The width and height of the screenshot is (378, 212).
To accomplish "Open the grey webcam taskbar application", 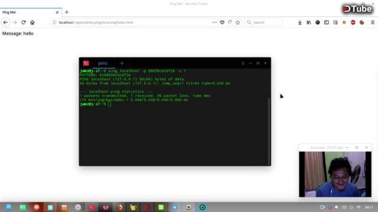I will [x=189, y=207].
